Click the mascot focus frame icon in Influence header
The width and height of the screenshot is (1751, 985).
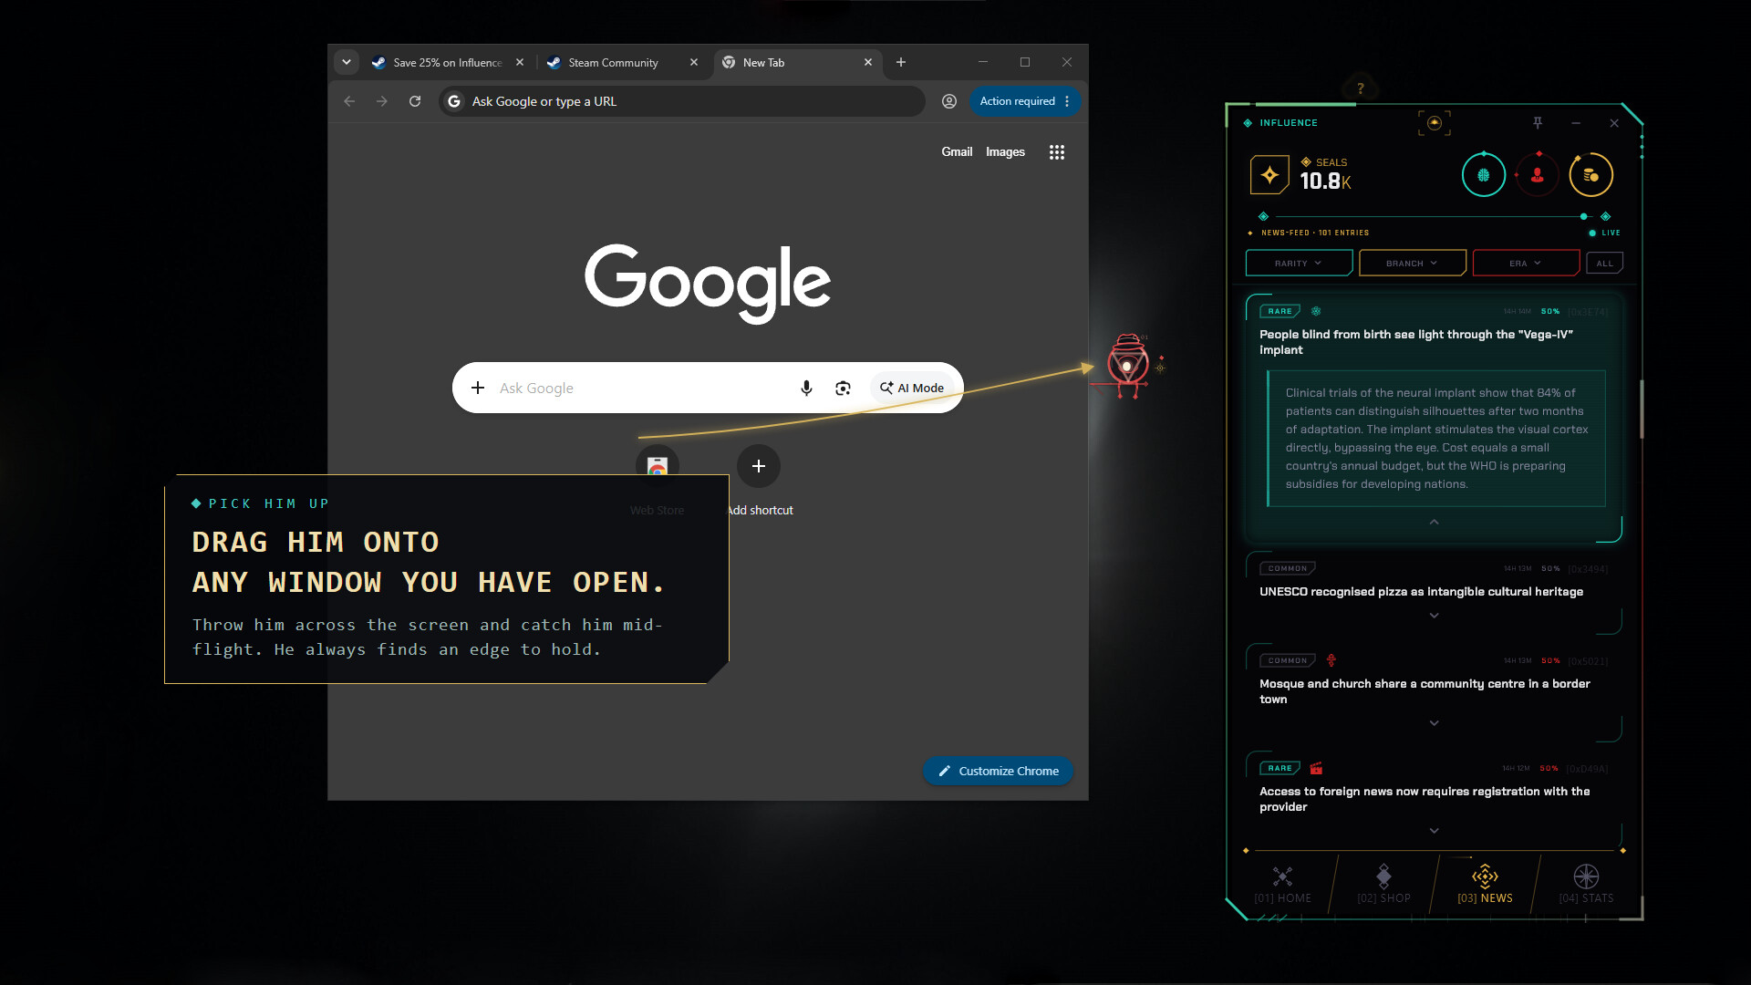pyautogui.click(x=1434, y=122)
